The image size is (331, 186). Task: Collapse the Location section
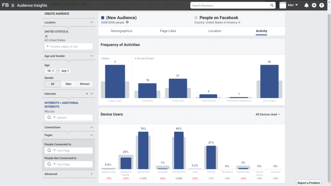[92, 22]
